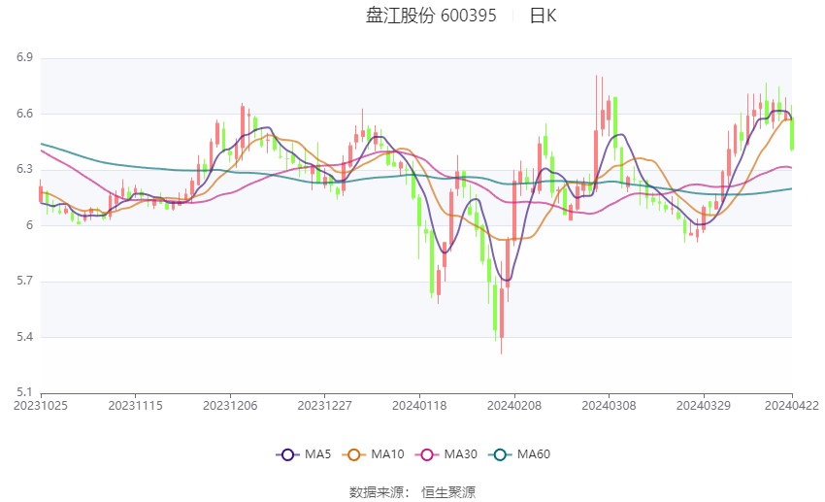Hide the MA10 line via its label
This screenshot has width=825, height=502.
click(x=388, y=454)
